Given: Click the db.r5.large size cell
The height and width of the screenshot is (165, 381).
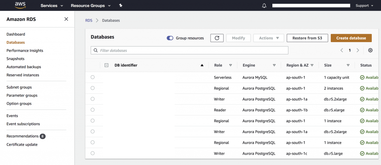Looking at the screenshot, I should [333, 153].
